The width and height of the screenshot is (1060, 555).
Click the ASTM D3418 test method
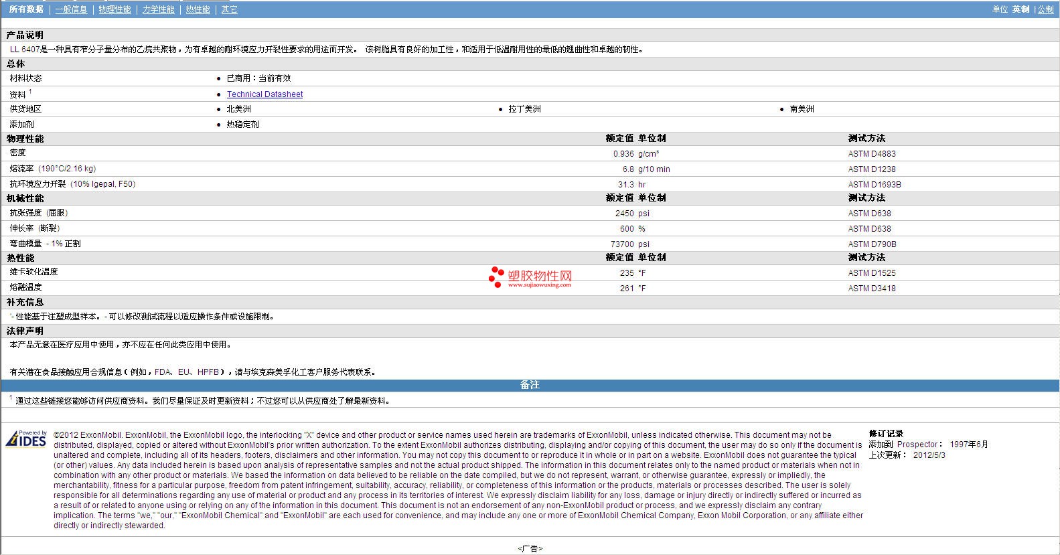click(x=872, y=289)
